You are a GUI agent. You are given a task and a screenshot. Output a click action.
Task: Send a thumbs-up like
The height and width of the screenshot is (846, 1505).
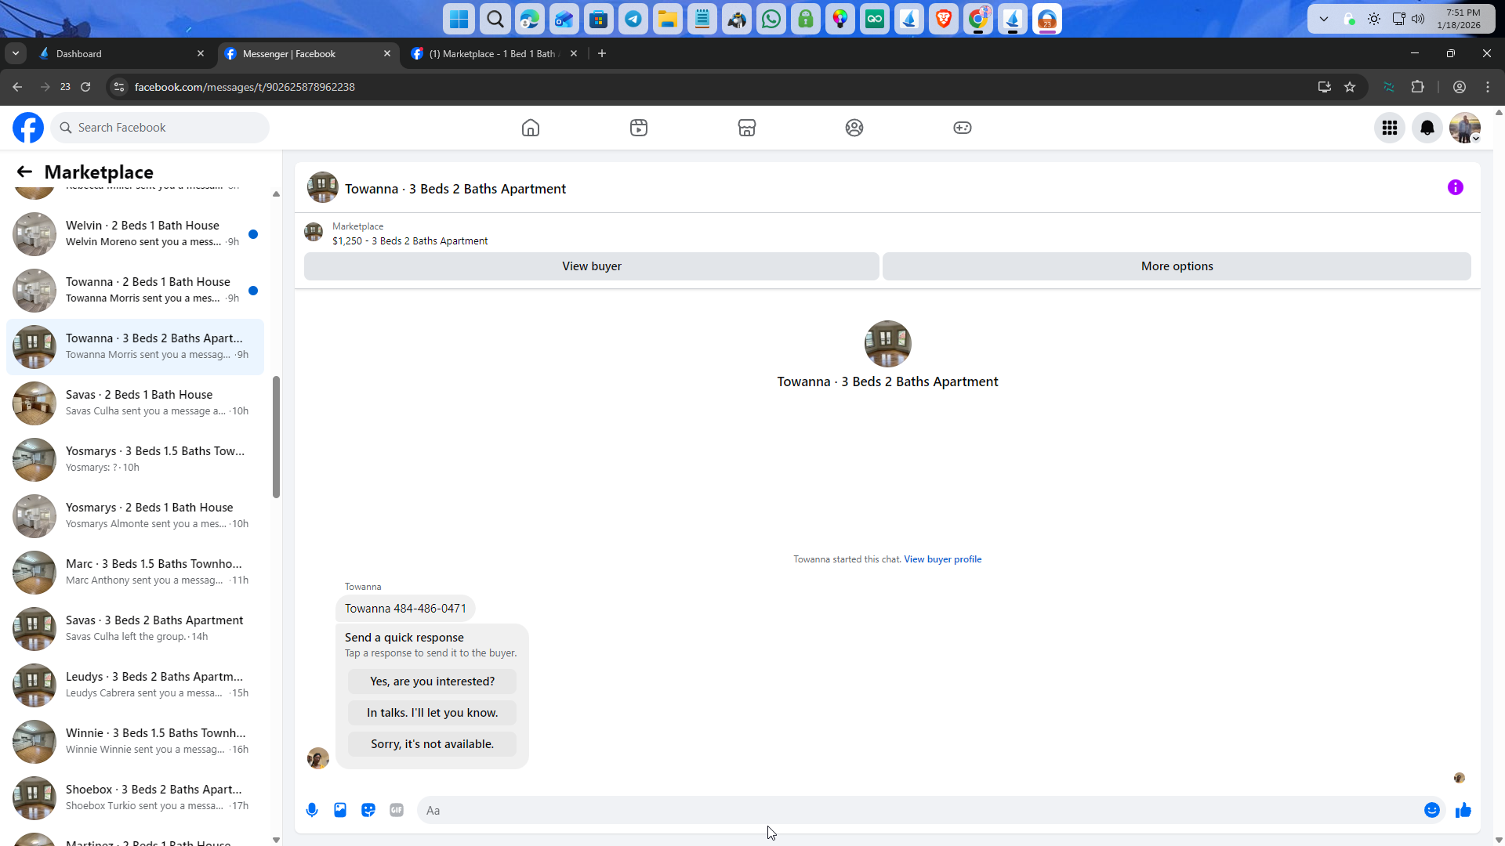click(x=1463, y=810)
